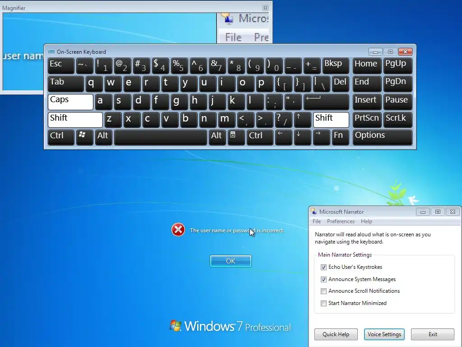Viewport: 462px width, 347px height.
Task: Click the Home key
Action: (x=367, y=66)
